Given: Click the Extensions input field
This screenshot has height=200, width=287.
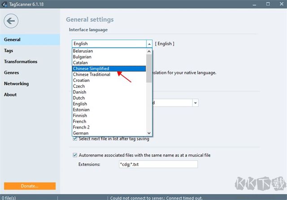Looking at the screenshot, I should click(158, 164).
